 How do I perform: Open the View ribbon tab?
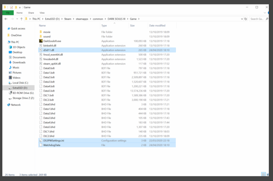tap(42, 13)
